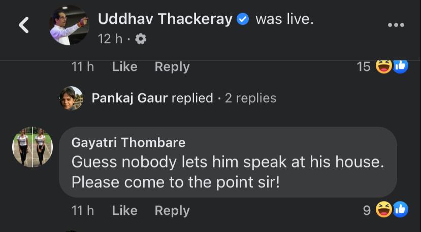
Task: Like the top comment
Action: 124,66
